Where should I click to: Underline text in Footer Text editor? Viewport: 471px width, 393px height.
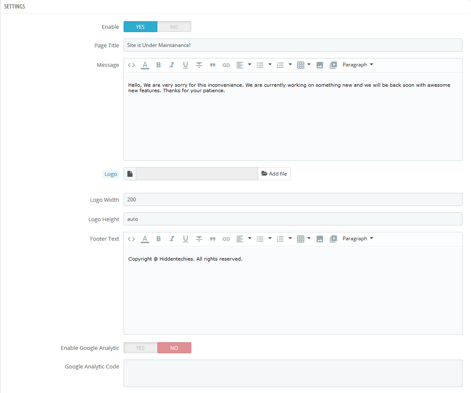click(x=185, y=239)
